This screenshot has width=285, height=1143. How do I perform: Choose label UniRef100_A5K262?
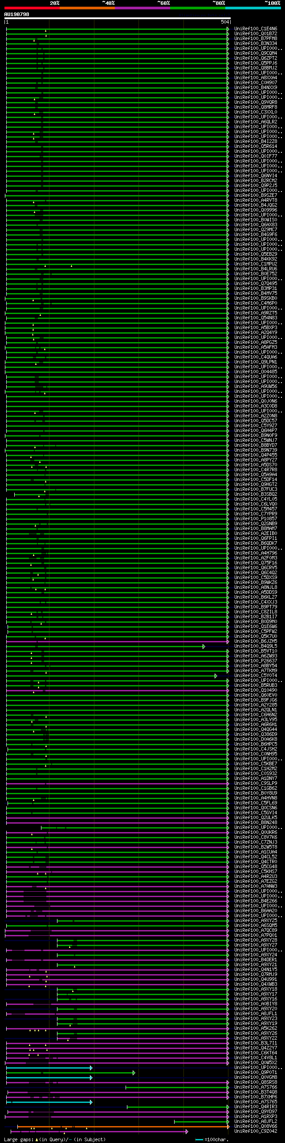click(x=256, y=1029)
